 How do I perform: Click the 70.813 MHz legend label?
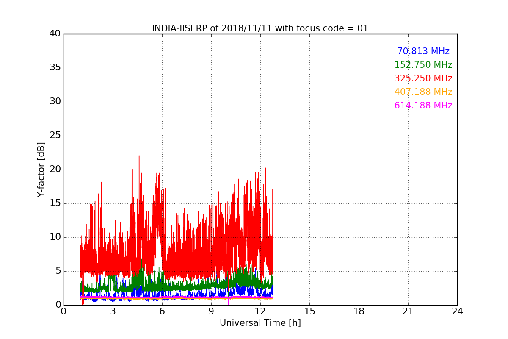tap(423, 51)
